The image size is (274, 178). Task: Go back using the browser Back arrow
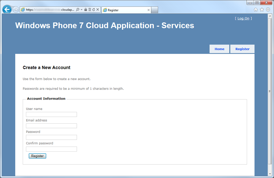pos(7,9)
